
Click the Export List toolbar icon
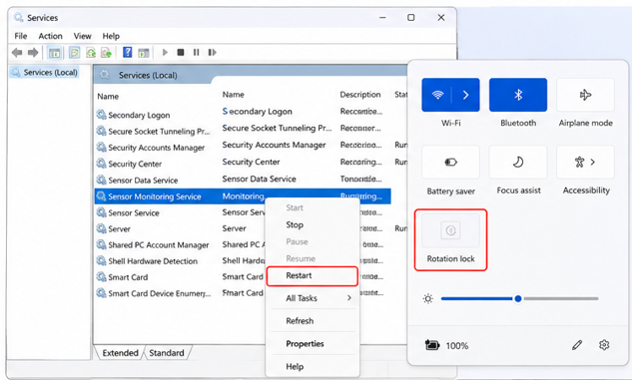click(x=106, y=52)
